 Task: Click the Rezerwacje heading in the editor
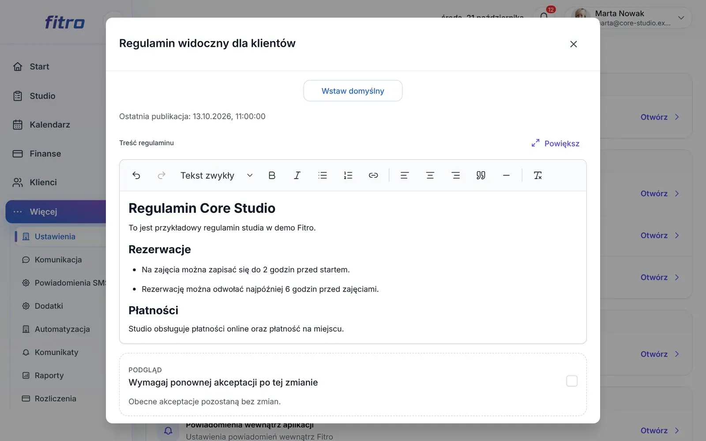point(160,250)
